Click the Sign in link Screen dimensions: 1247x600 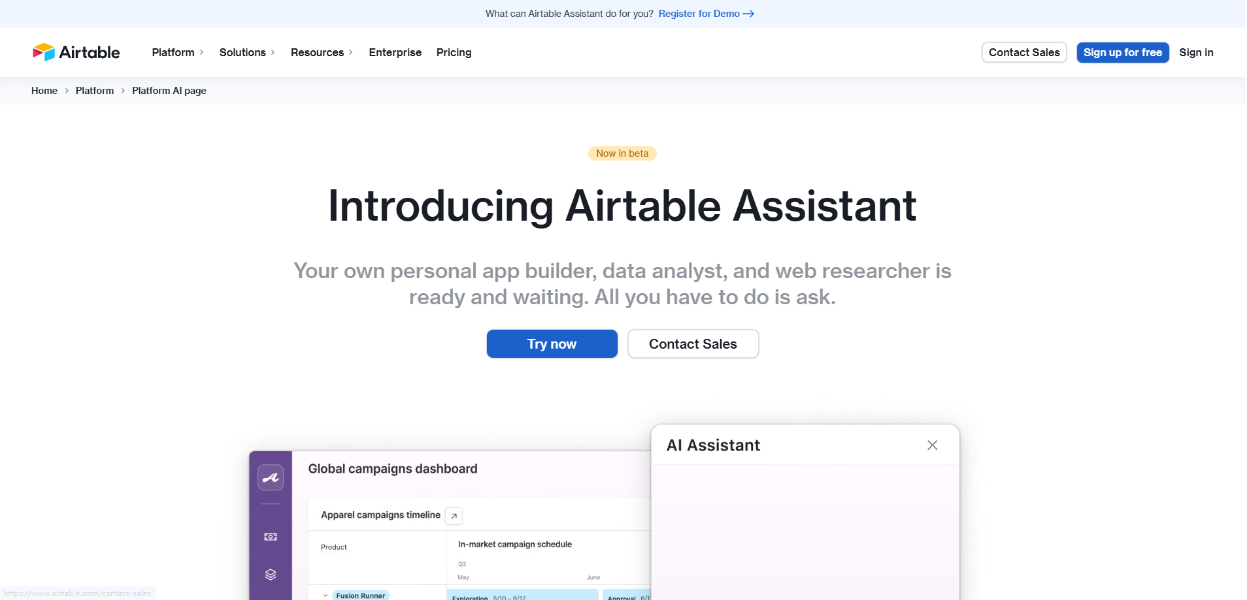click(x=1196, y=52)
